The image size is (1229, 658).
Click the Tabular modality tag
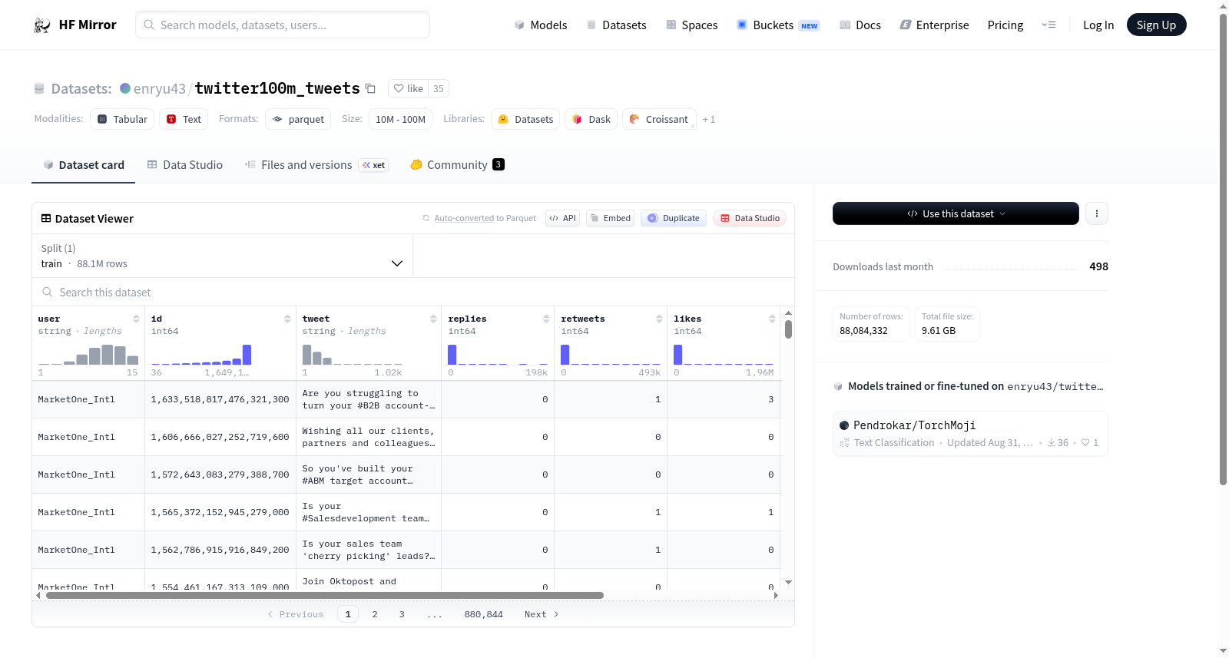tap(122, 119)
